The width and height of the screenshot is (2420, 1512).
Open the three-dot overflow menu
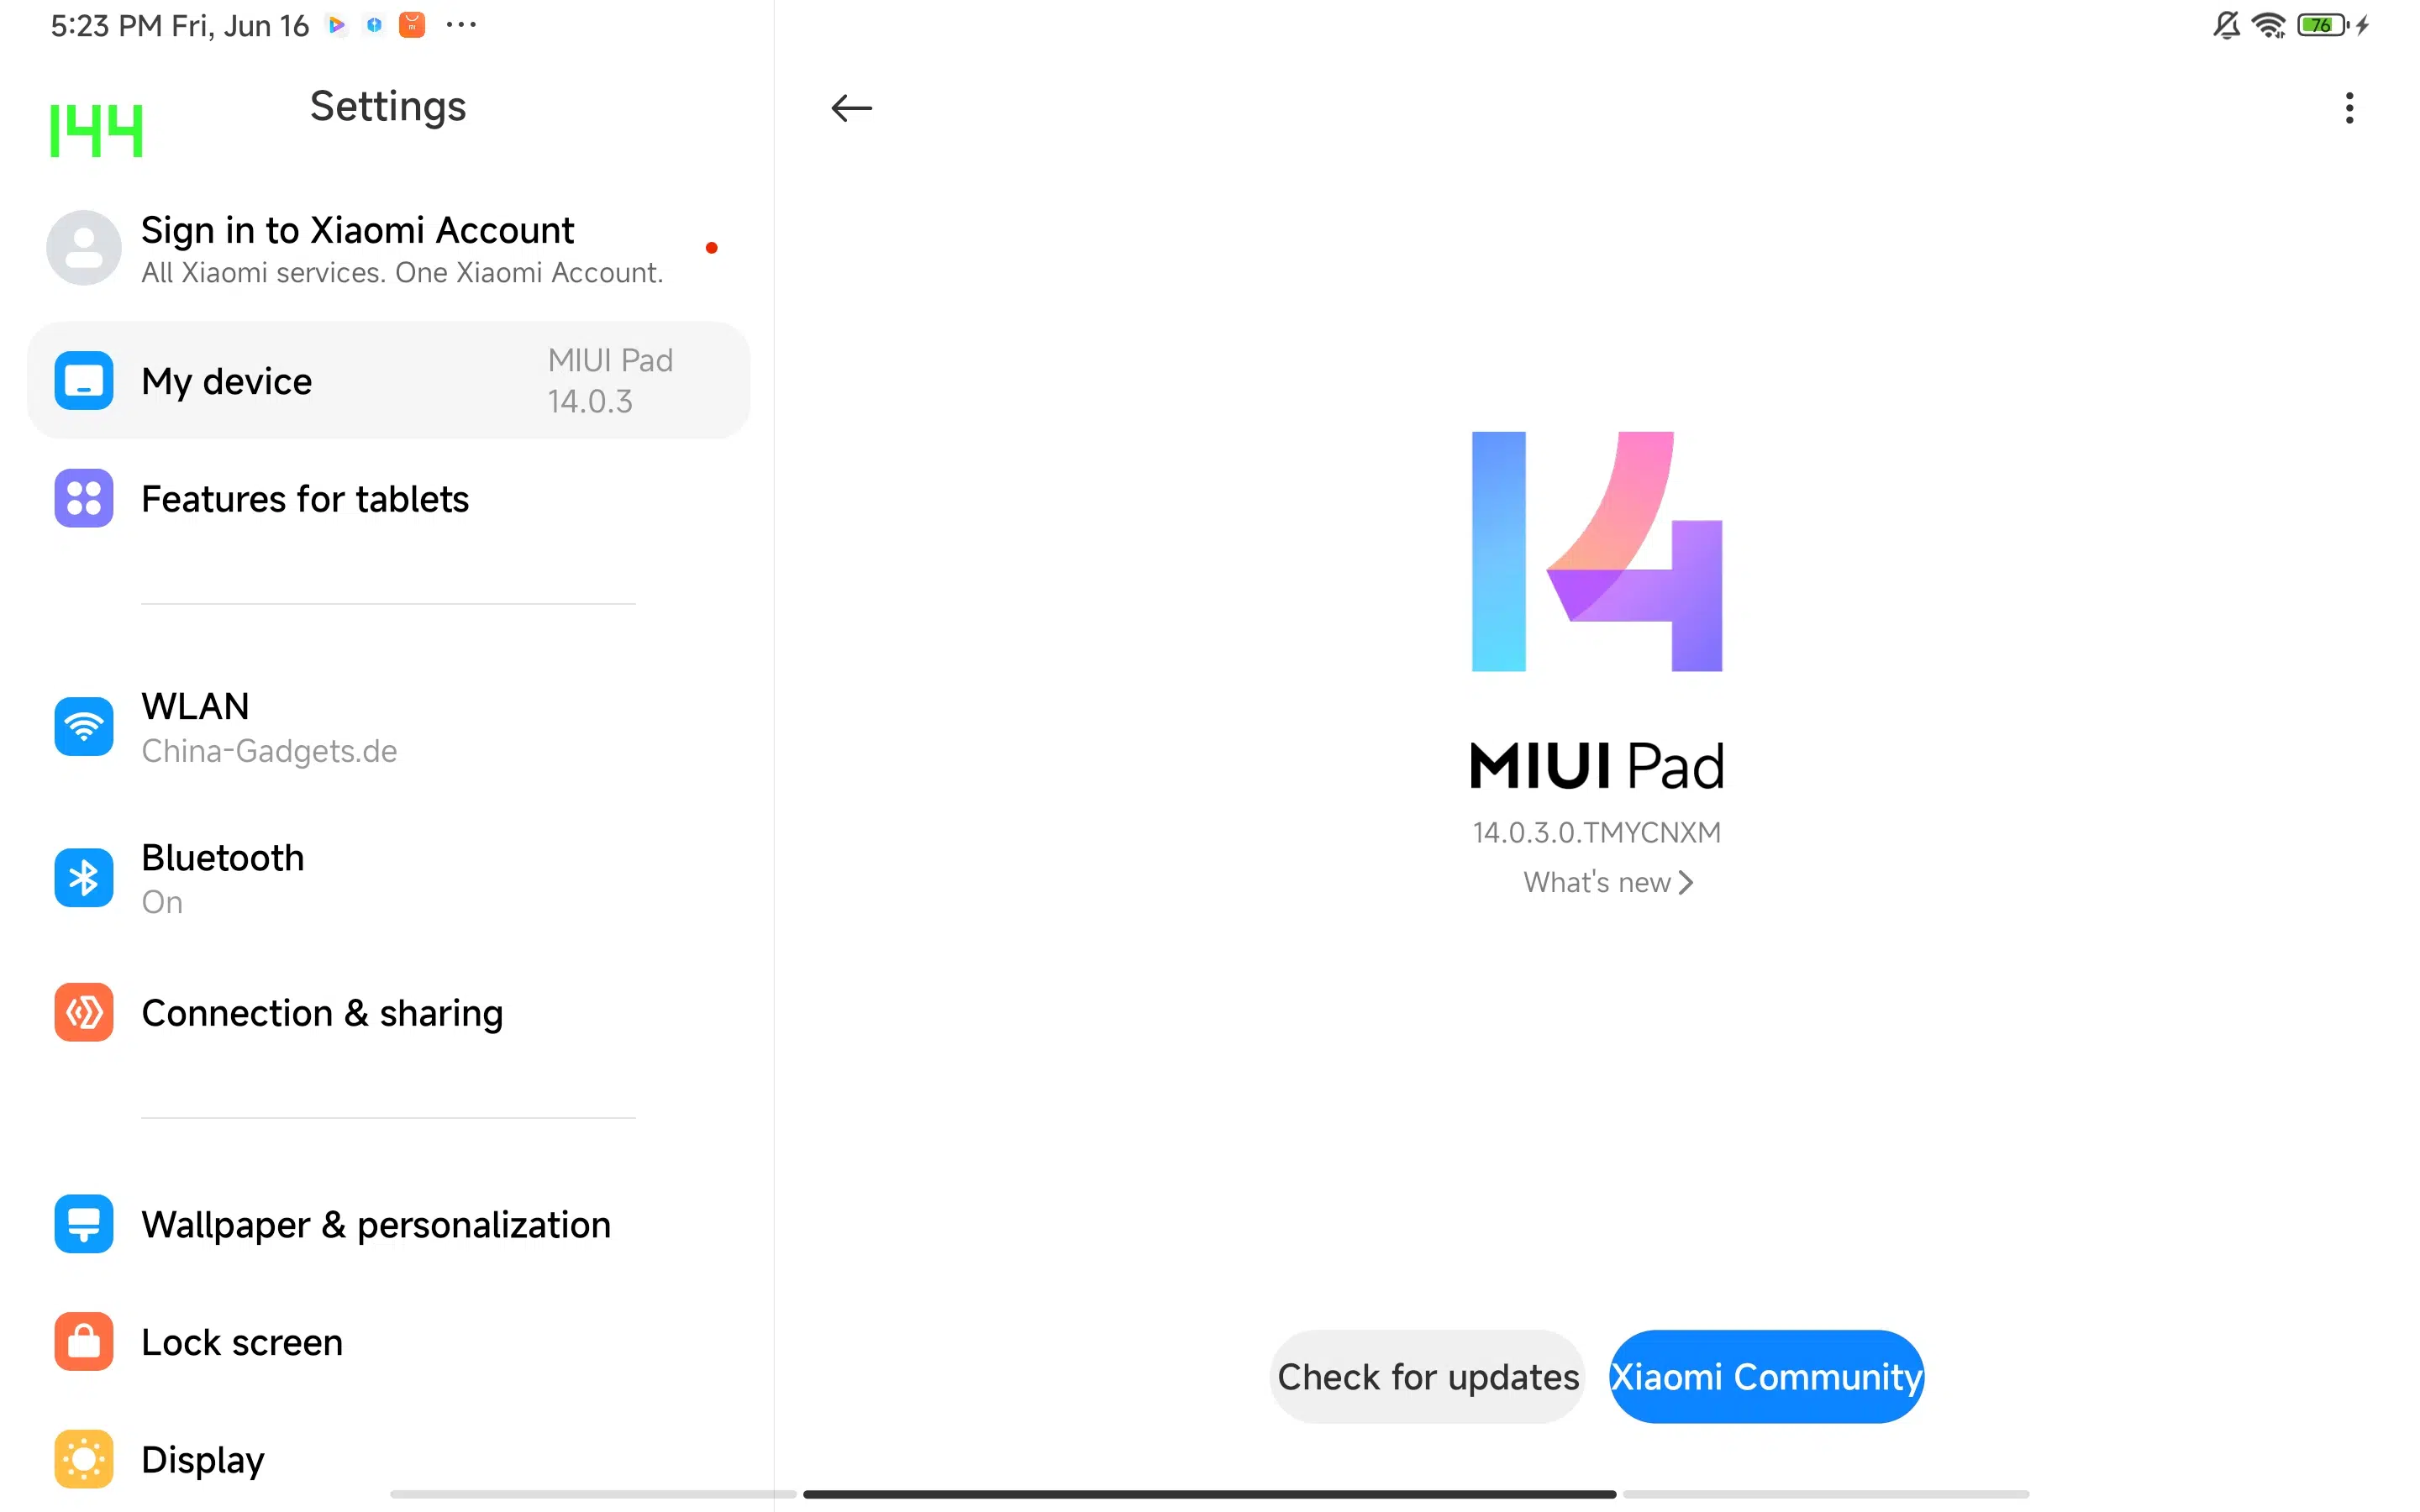coord(2349,108)
